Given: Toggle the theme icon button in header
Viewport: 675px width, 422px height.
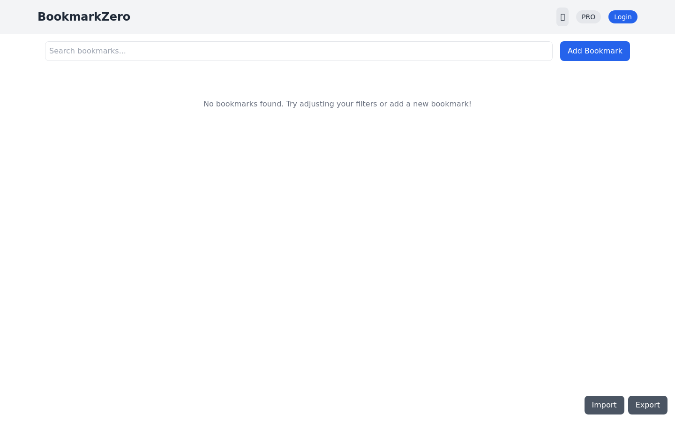Looking at the screenshot, I should (x=562, y=17).
